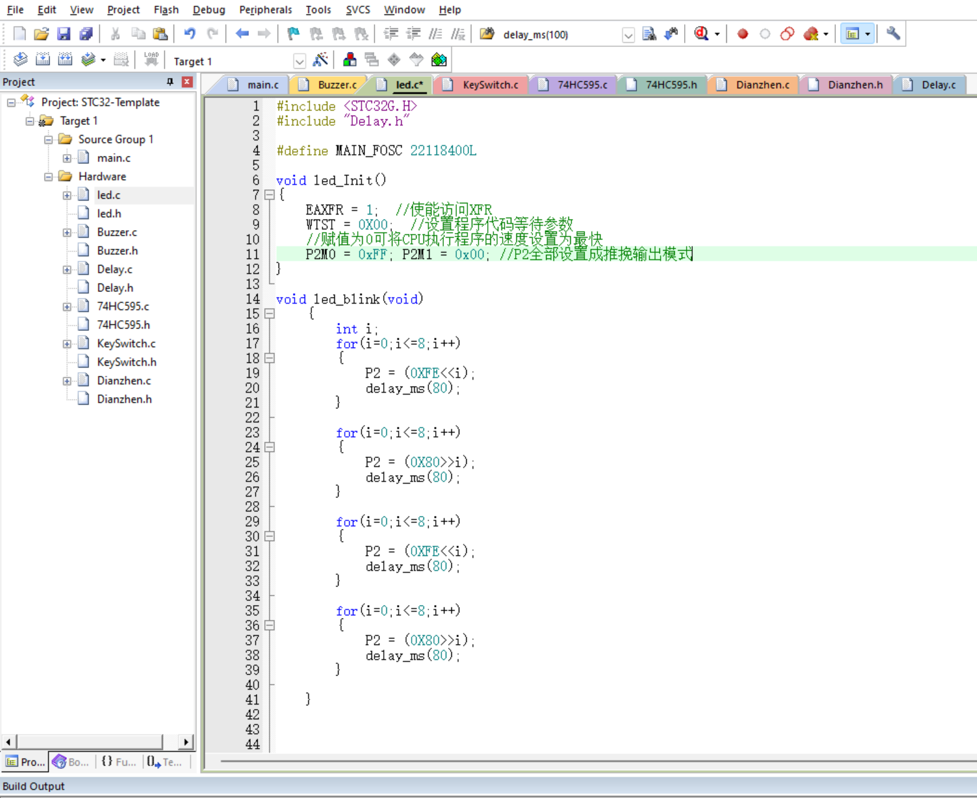977x798 pixels.
Task: Open the Target 1 dropdown
Action: (x=299, y=61)
